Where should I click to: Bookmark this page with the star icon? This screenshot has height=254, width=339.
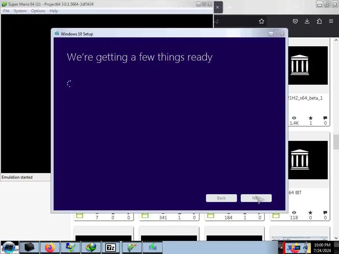click(262, 21)
